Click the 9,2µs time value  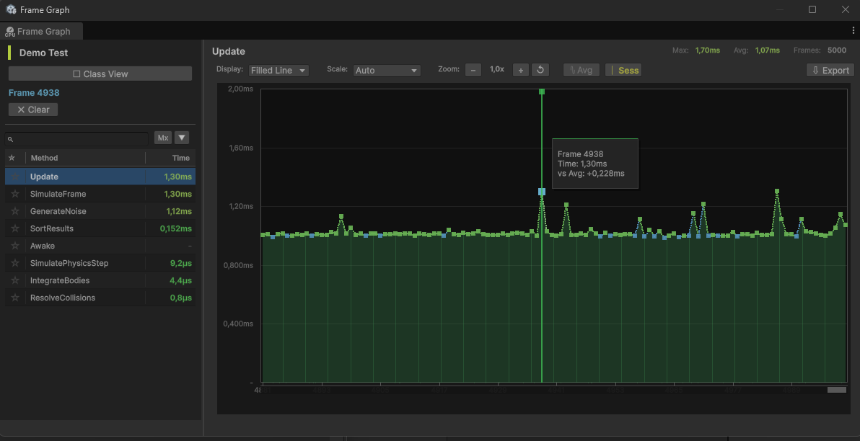tap(180, 263)
